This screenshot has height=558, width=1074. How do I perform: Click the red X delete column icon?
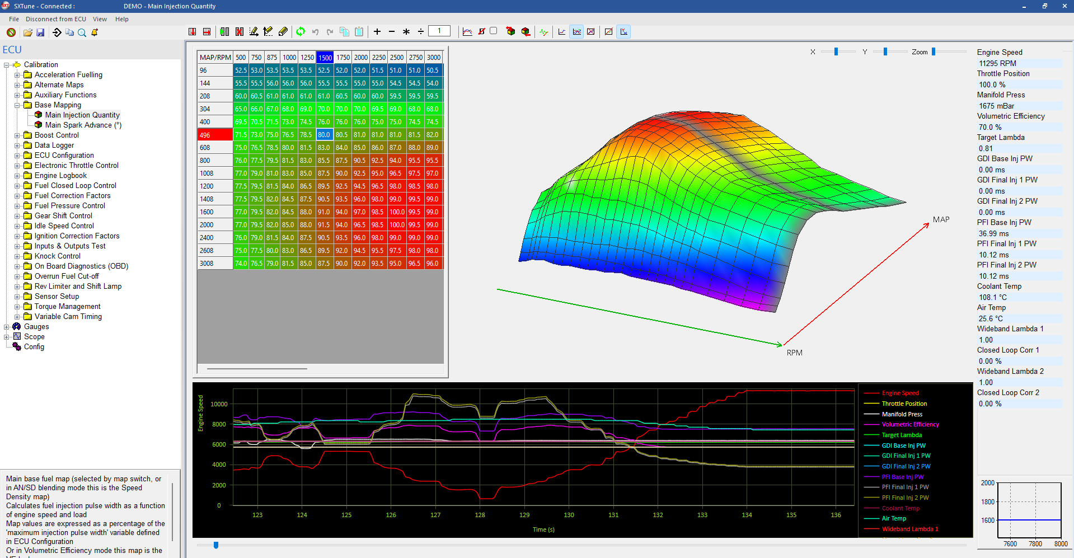point(239,32)
